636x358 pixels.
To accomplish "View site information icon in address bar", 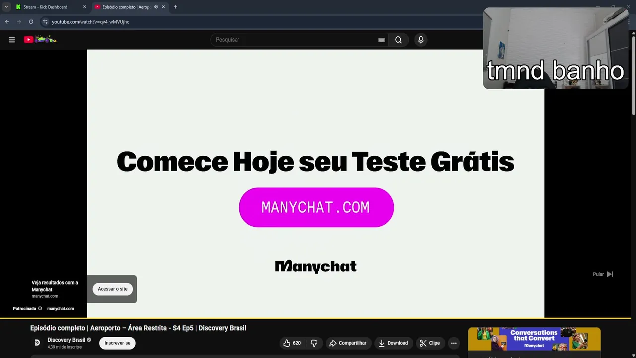I will coord(45,22).
